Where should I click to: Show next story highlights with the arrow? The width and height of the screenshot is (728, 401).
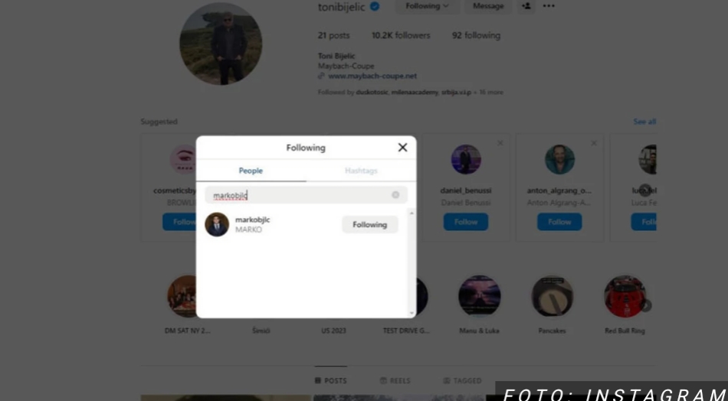(645, 305)
